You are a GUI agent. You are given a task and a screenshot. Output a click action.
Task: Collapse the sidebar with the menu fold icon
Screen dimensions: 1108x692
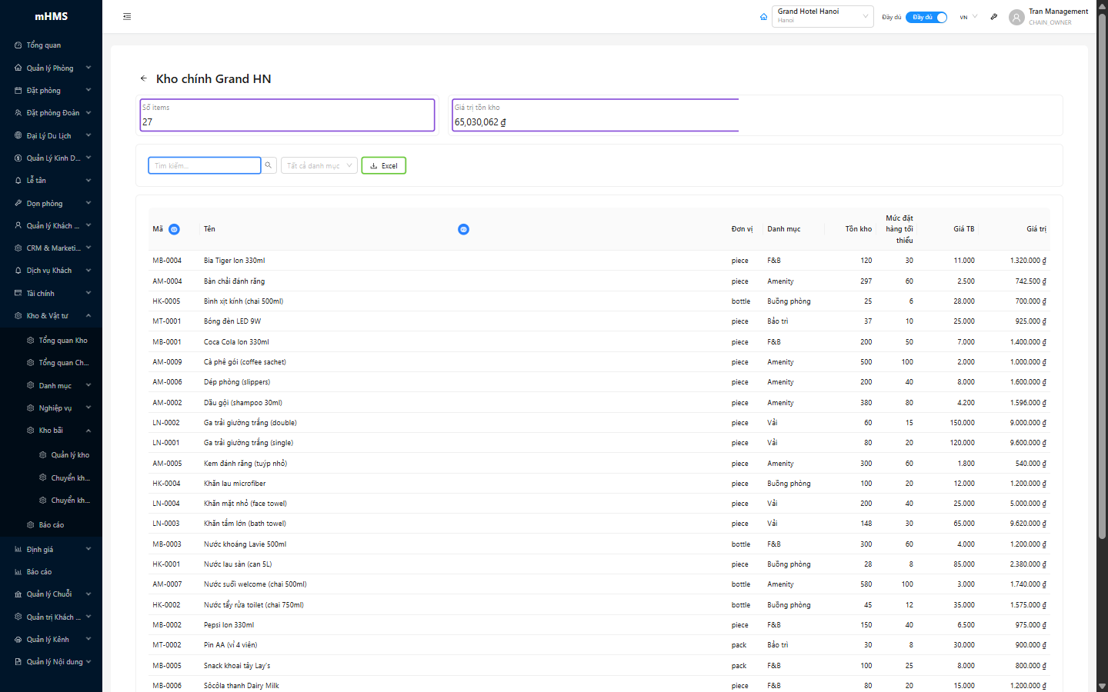tap(127, 16)
